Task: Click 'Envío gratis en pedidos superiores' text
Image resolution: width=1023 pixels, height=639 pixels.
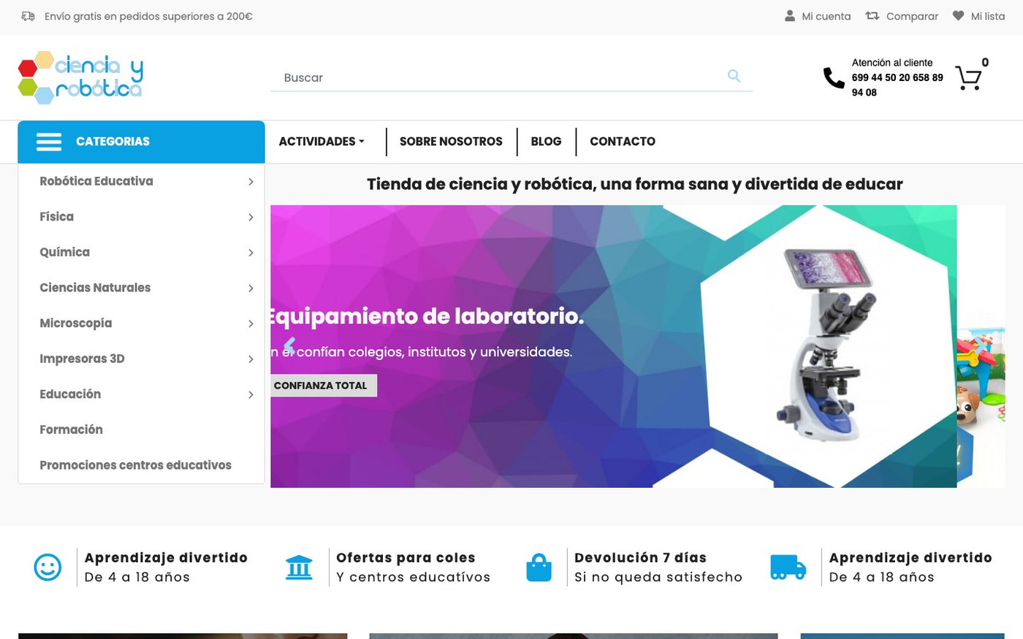Action: point(148,16)
